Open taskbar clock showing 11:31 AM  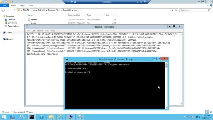(x=206, y=117)
